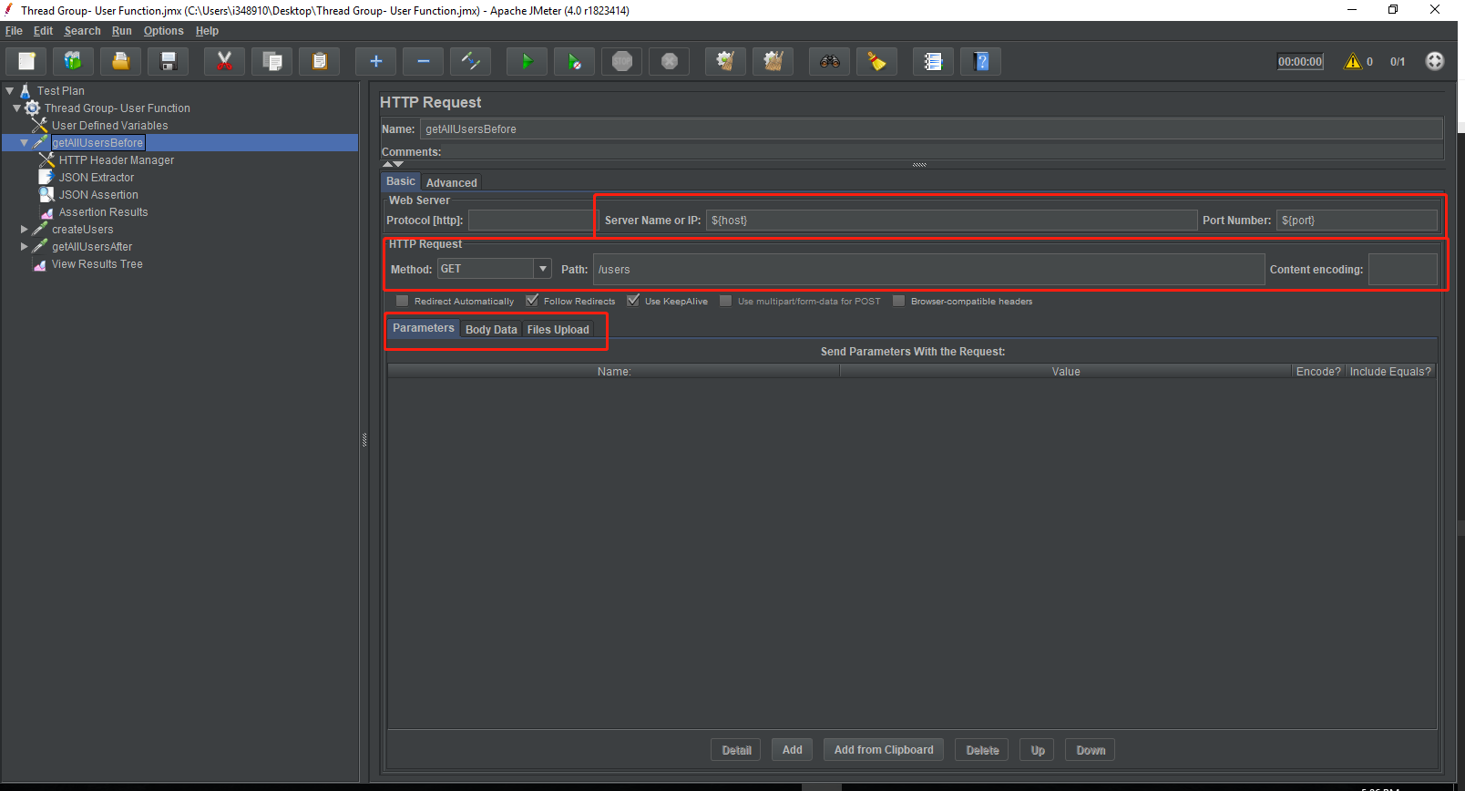Open the Run menu
This screenshot has width=1465, height=791.
pos(121,31)
